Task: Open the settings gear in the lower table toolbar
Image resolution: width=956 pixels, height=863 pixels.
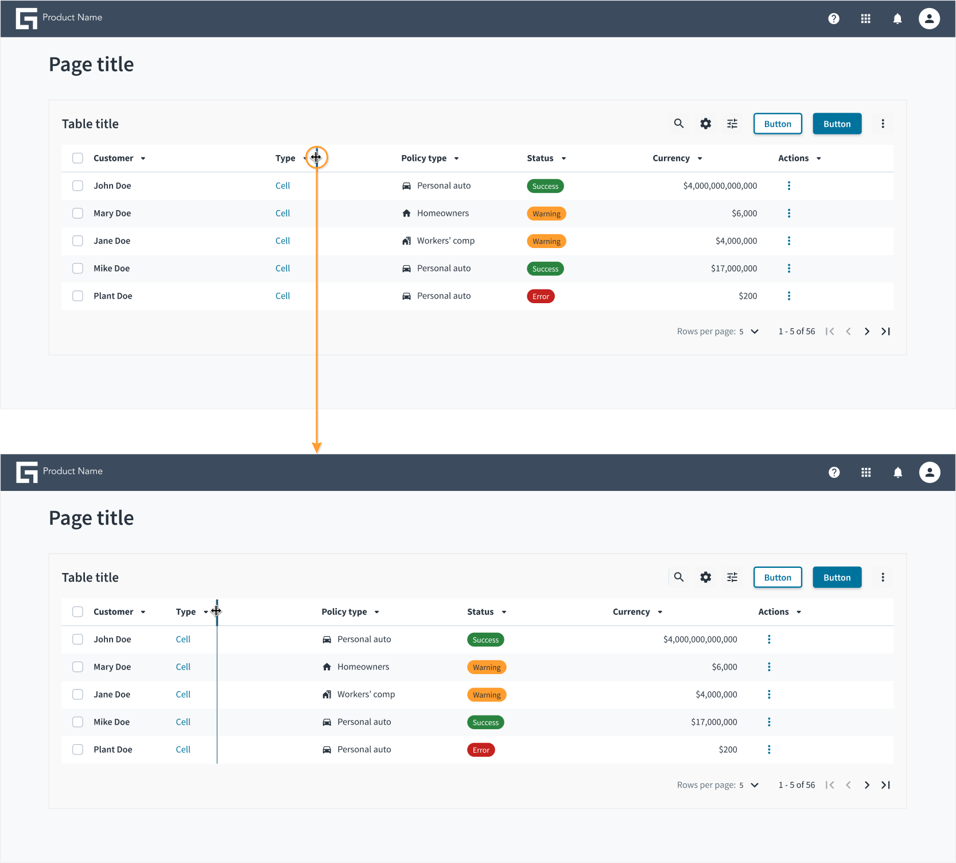Action: click(706, 577)
